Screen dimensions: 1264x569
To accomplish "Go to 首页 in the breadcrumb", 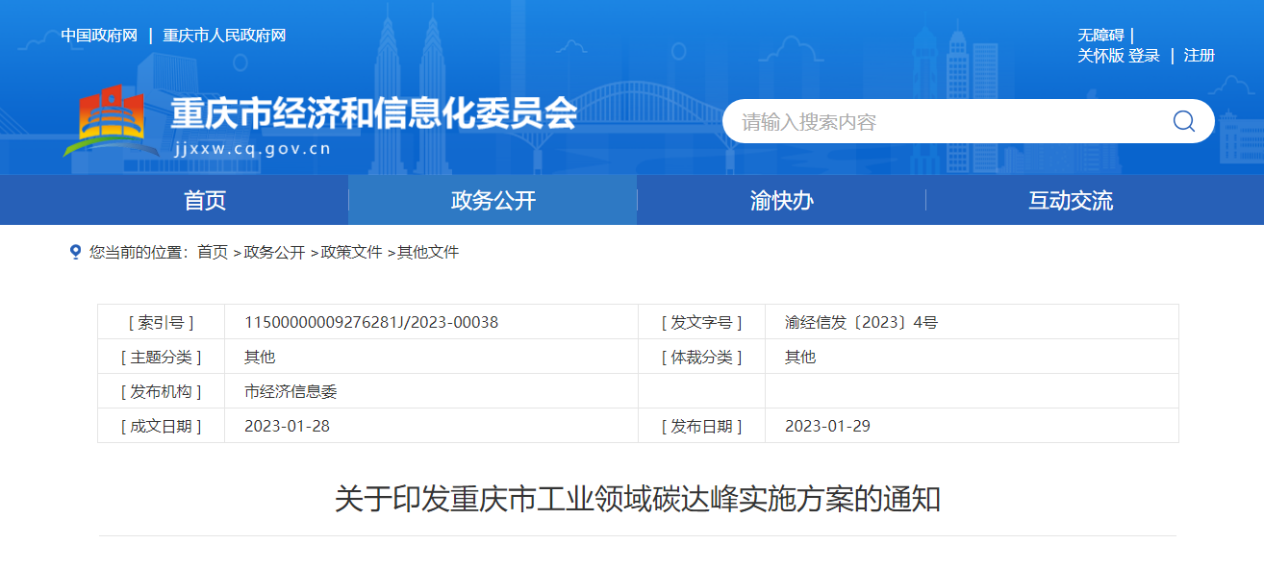I will (x=213, y=252).
